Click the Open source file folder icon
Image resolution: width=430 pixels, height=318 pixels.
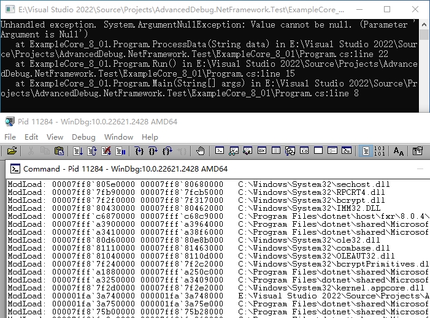click(12, 151)
